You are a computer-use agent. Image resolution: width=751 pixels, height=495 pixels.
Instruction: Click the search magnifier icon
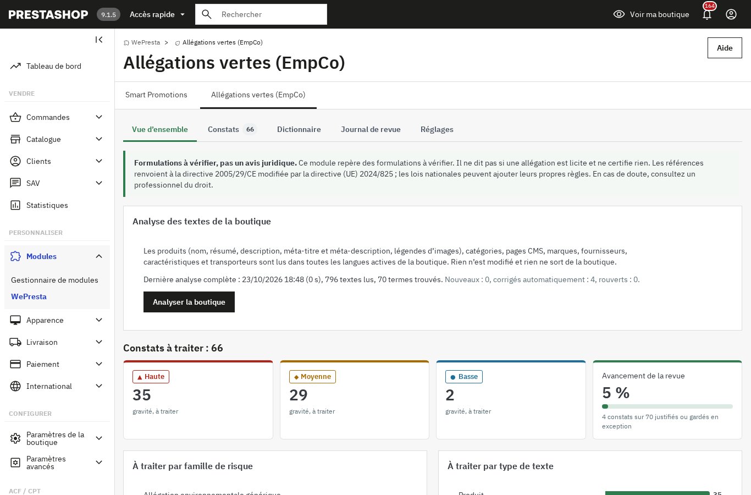pyautogui.click(x=207, y=14)
